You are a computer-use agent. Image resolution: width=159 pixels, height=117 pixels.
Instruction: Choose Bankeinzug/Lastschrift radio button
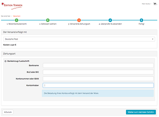tap(5, 61)
